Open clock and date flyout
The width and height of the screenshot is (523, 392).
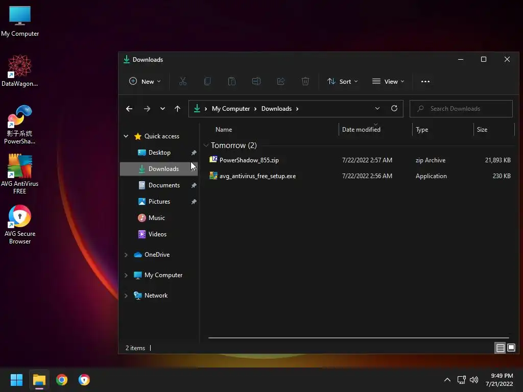point(499,380)
